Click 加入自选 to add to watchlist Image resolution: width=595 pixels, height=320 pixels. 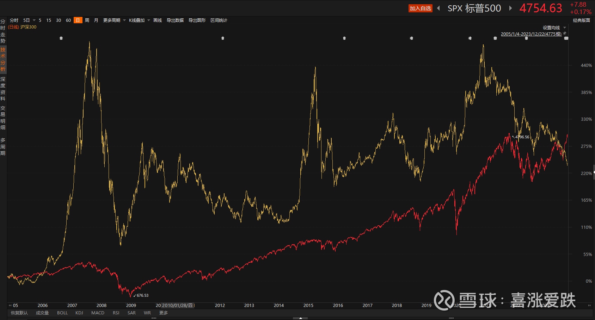pyautogui.click(x=421, y=8)
